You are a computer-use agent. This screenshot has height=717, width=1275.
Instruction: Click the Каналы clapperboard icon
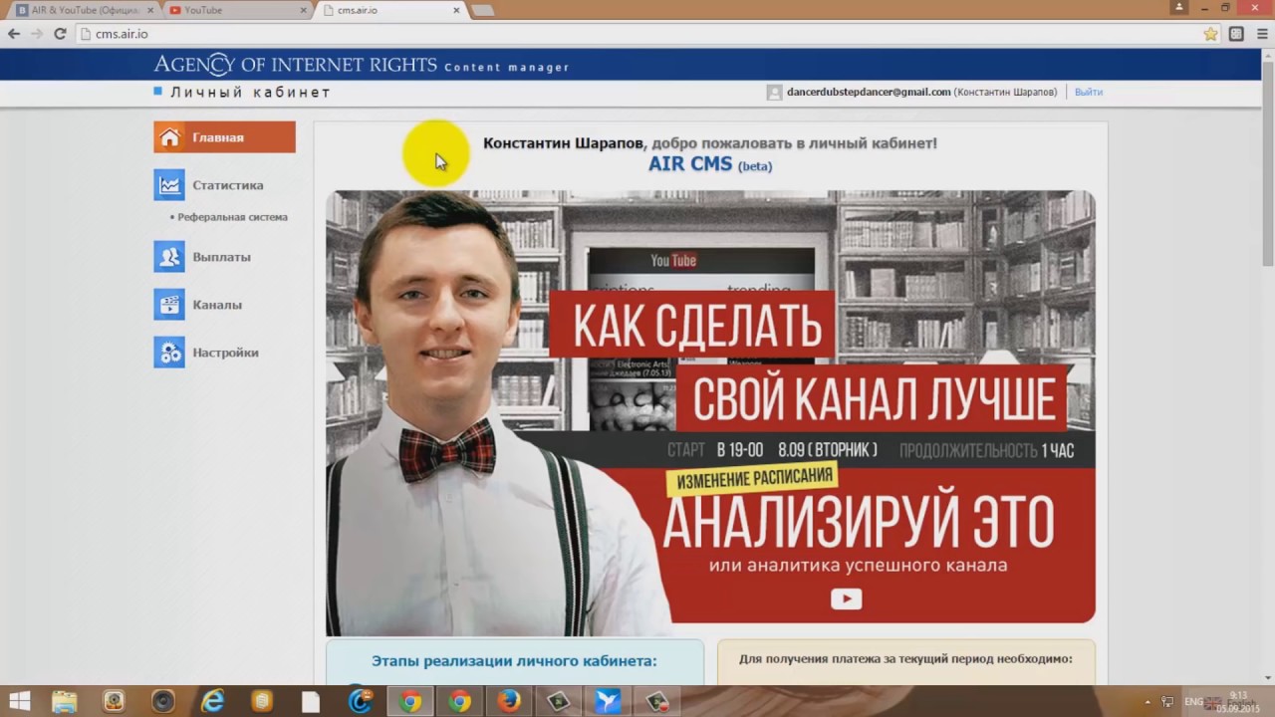pos(169,305)
